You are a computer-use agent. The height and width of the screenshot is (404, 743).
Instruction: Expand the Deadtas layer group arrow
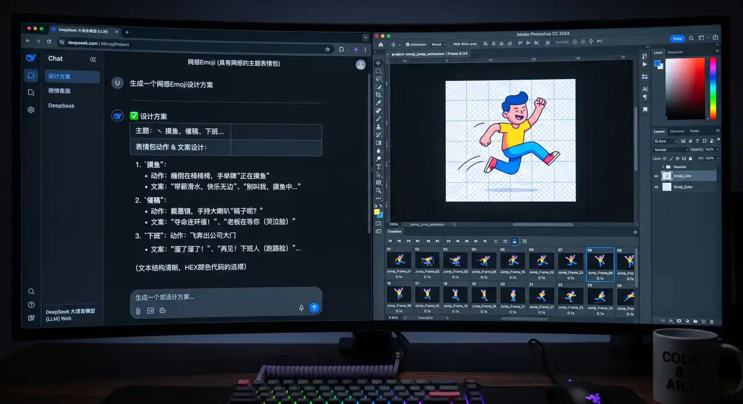tap(663, 167)
